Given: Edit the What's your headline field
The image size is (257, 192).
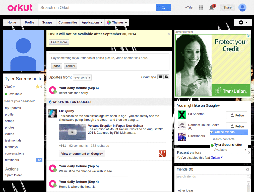Looking at the screenshot, I should pos(20,101).
